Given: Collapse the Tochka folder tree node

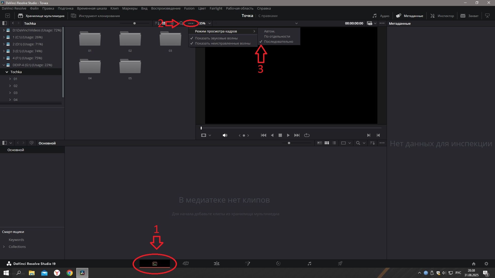Looking at the screenshot, I should pos(7,72).
